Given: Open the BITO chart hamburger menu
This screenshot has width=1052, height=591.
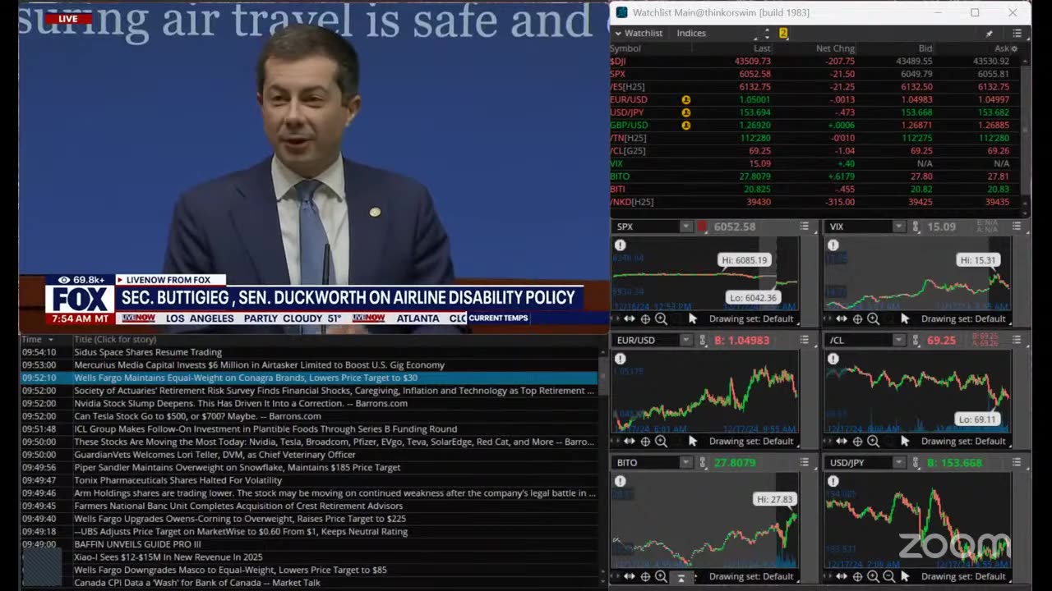Looking at the screenshot, I should coord(805,463).
